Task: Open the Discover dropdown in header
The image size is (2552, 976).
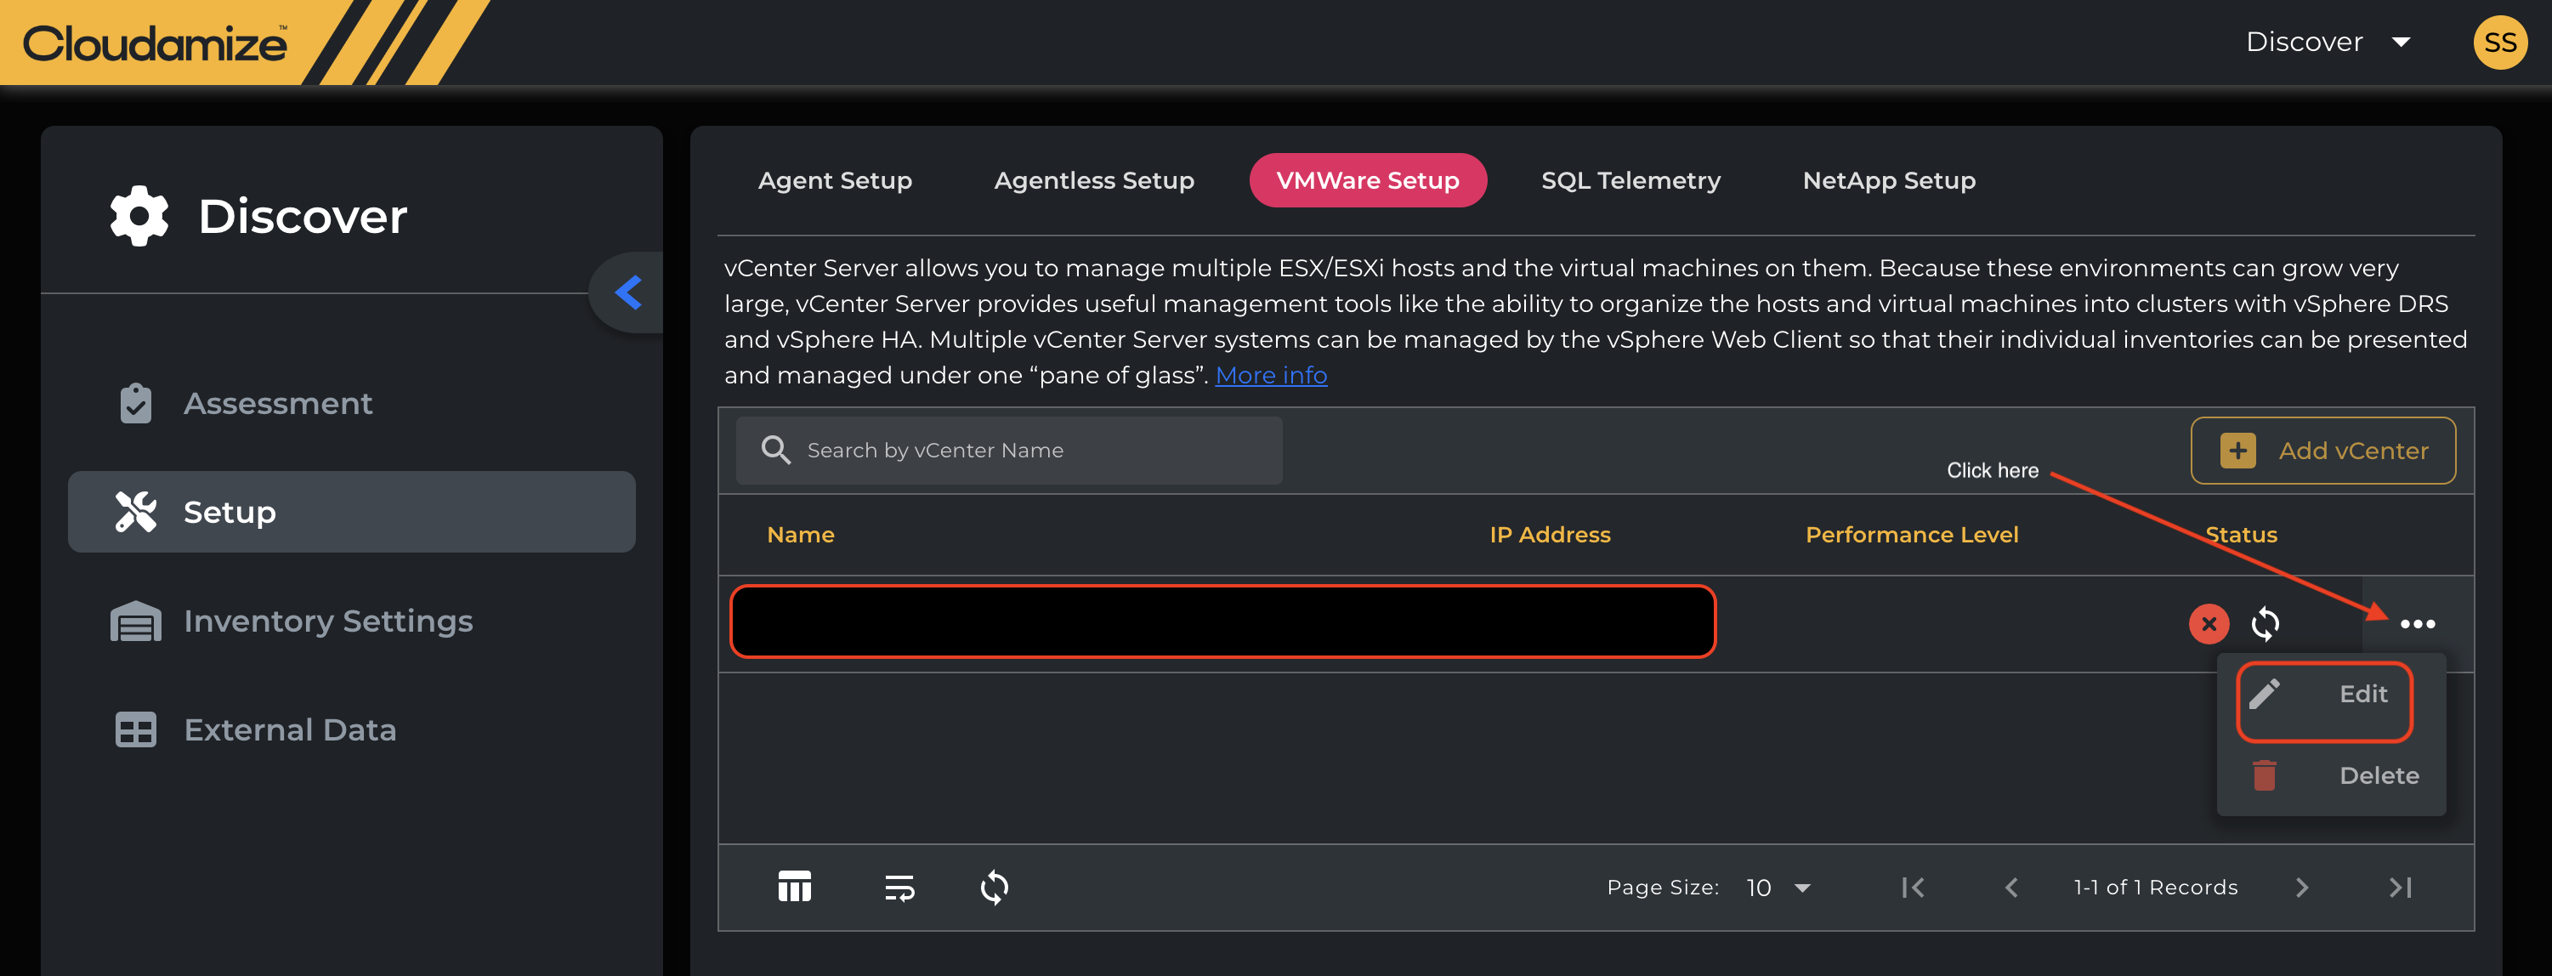Action: coord(2327,43)
